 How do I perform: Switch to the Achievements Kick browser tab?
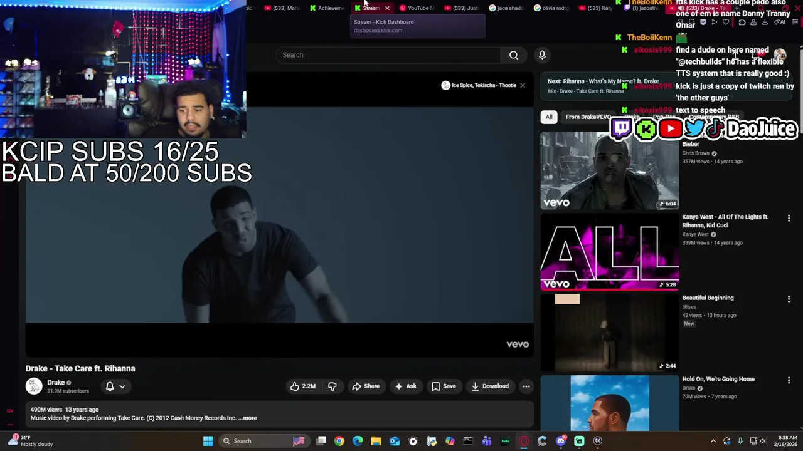click(327, 8)
